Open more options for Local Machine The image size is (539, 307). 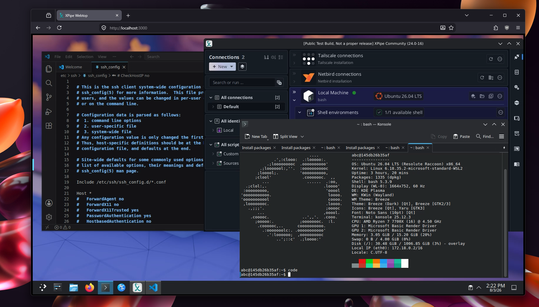point(500,96)
